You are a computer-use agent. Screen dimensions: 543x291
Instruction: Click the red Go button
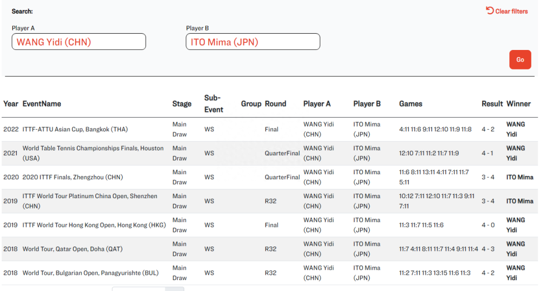520,60
